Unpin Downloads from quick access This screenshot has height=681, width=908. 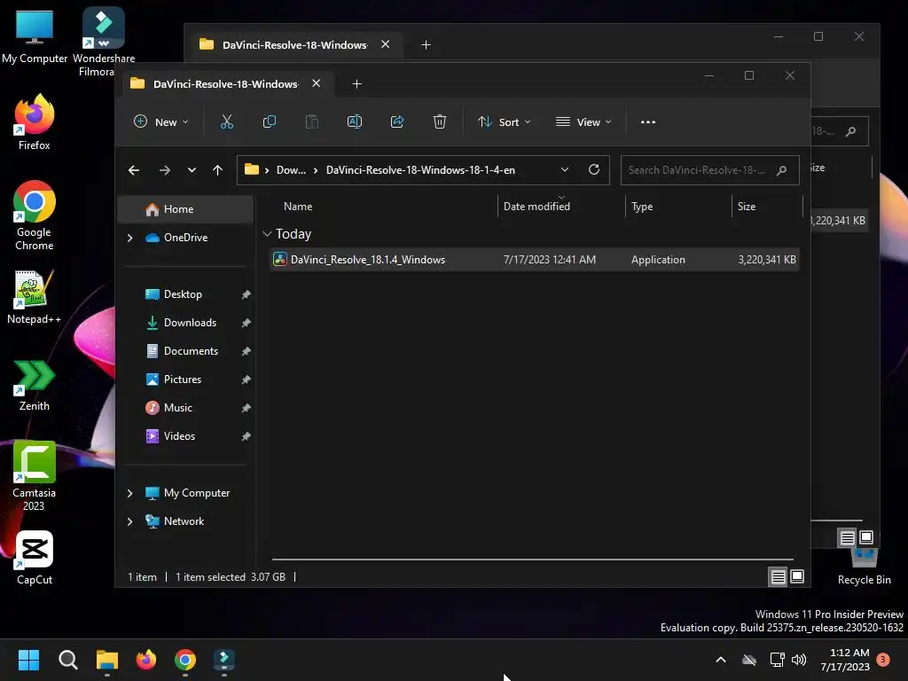tap(247, 323)
